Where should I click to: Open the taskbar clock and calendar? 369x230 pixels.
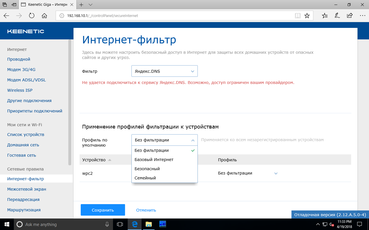point(344,224)
